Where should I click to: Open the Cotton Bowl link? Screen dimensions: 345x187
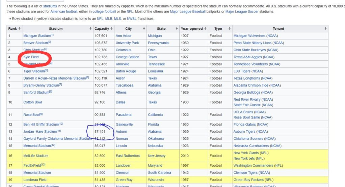tap(32, 102)
